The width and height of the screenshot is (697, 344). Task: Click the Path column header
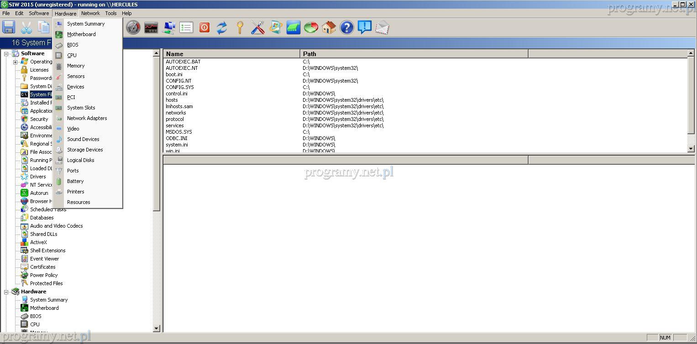[414, 54]
